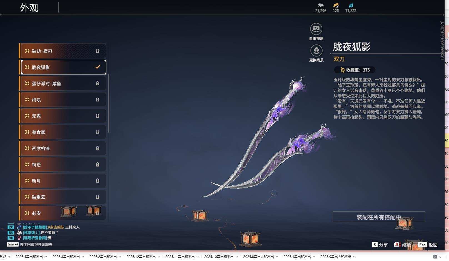The image size is (449, 261).
Task: Click the lock icon on 西摩格镰
Action: point(98,148)
